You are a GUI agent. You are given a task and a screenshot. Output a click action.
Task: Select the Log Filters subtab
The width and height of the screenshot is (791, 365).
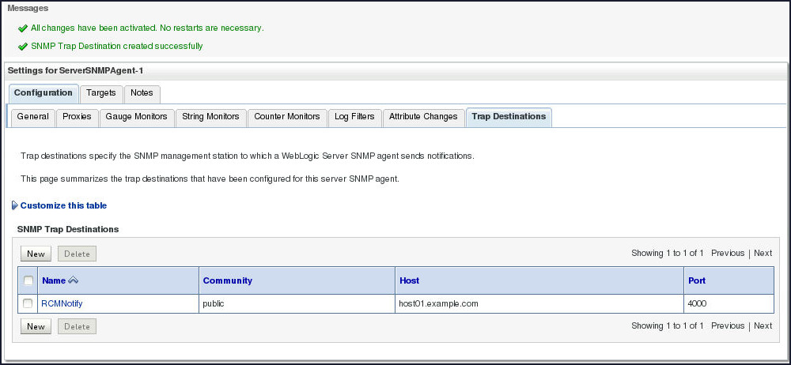[354, 117]
